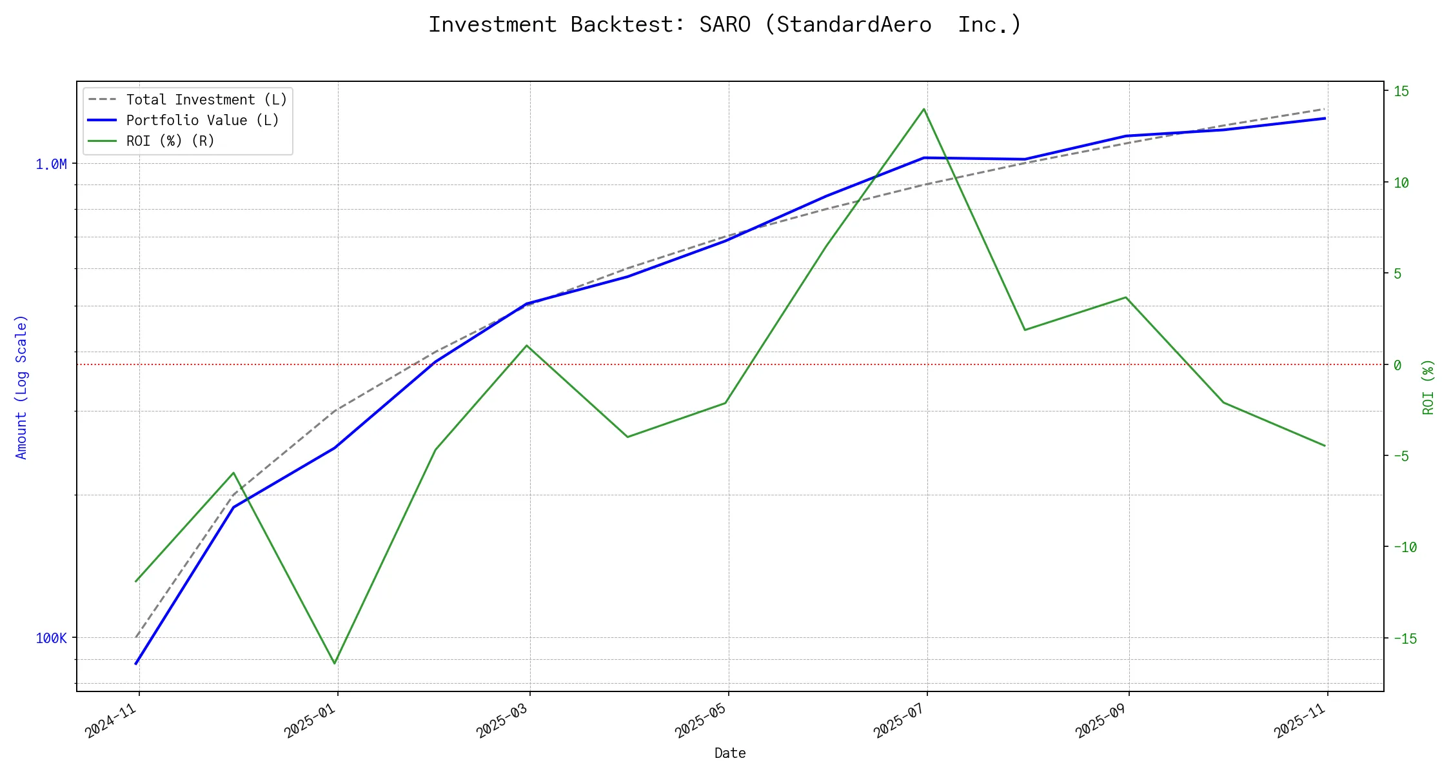Click the chart title Investment Backtest SARO
1451x774 pixels.
(x=725, y=25)
